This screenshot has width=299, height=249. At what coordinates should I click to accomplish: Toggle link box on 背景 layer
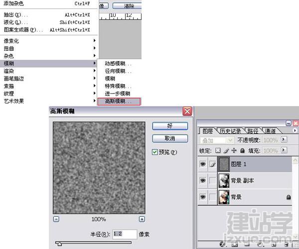click(212, 197)
